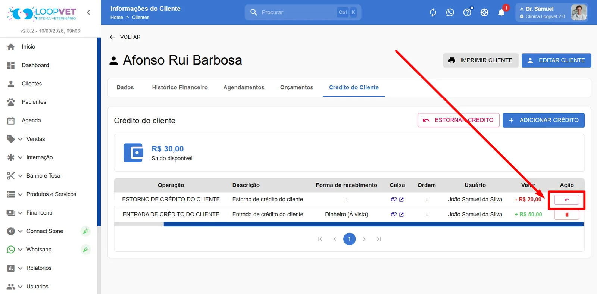Click the + R$ 50,00 value
The image size is (597, 294).
coord(528,215)
